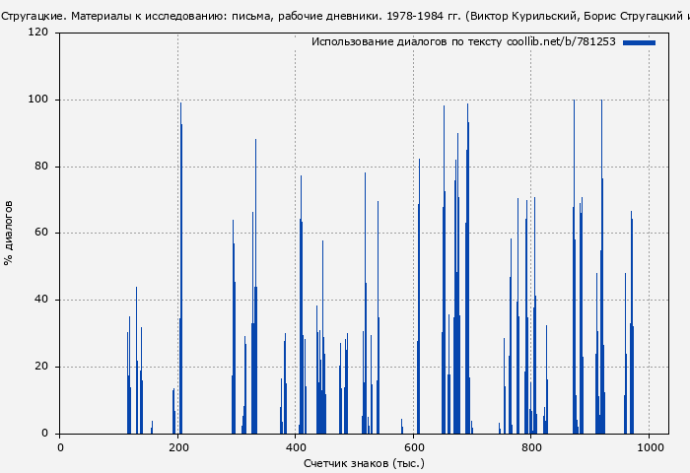Click the x-axis tick label 800
This screenshot has height=473, width=690.
coord(531,446)
